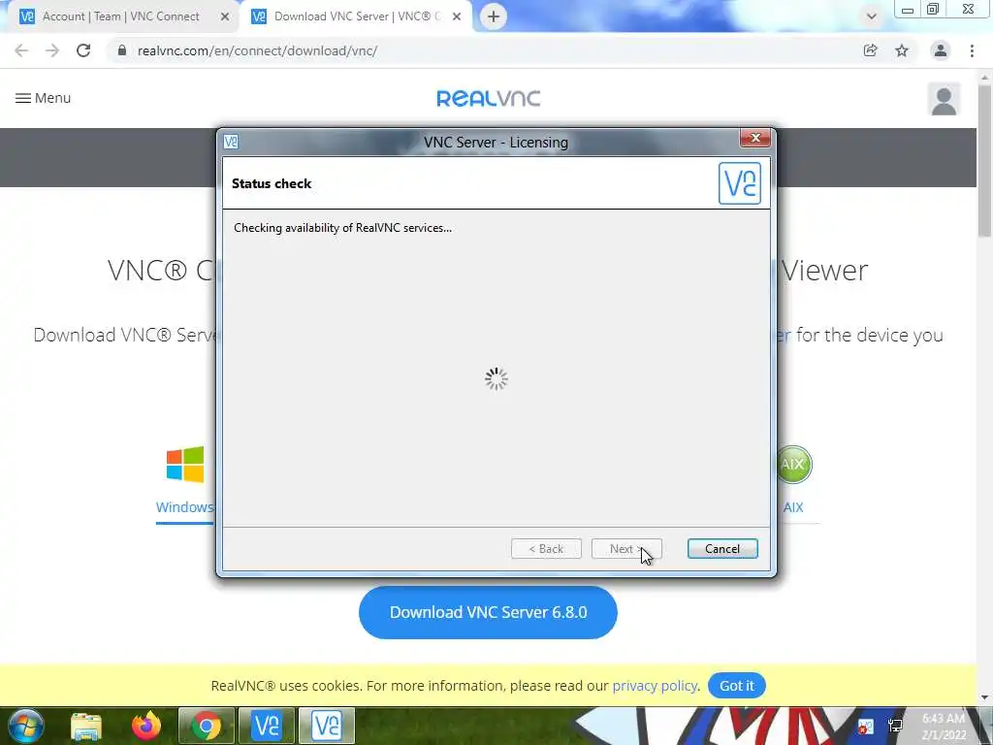Open the user account avatar on RealVNC page

pyautogui.click(x=944, y=100)
